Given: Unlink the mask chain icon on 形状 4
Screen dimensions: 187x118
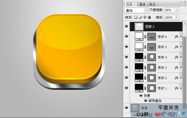Looking at the screenshot, I should pyautogui.click(x=145, y=57).
